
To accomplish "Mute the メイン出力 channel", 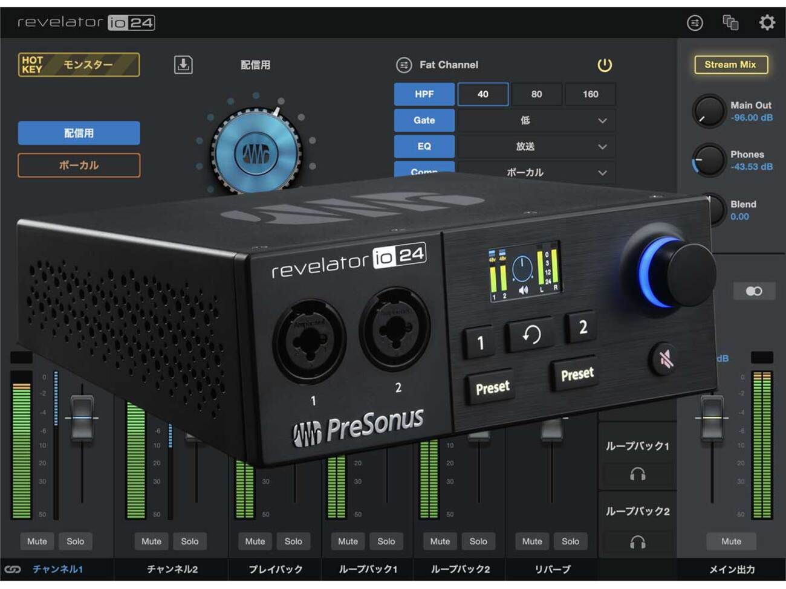I will click(731, 541).
